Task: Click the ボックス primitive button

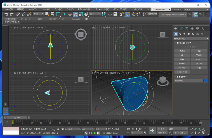Action: [x=182, y=51]
